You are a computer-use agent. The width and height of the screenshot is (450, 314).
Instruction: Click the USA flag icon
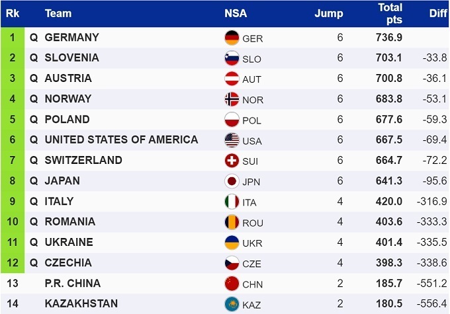pos(232,140)
